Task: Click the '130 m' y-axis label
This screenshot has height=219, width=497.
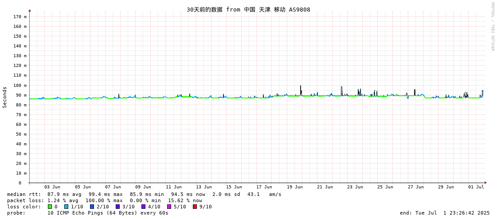Action: click(20, 56)
